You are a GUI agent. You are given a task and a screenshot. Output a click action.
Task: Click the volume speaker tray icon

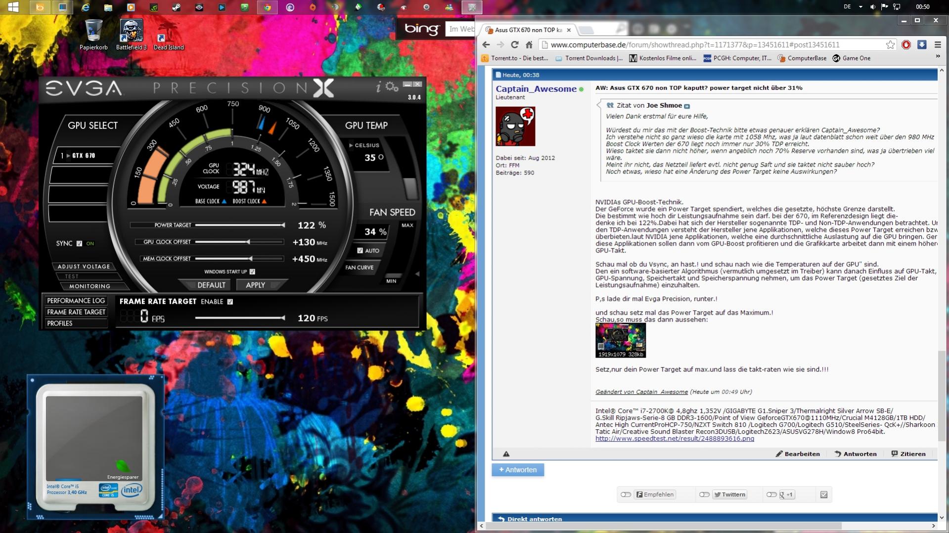point(872,7)
